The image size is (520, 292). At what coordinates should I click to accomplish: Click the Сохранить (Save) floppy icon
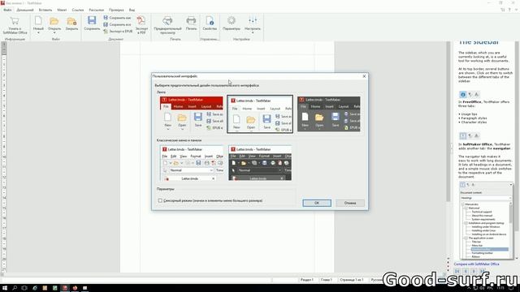92,20
